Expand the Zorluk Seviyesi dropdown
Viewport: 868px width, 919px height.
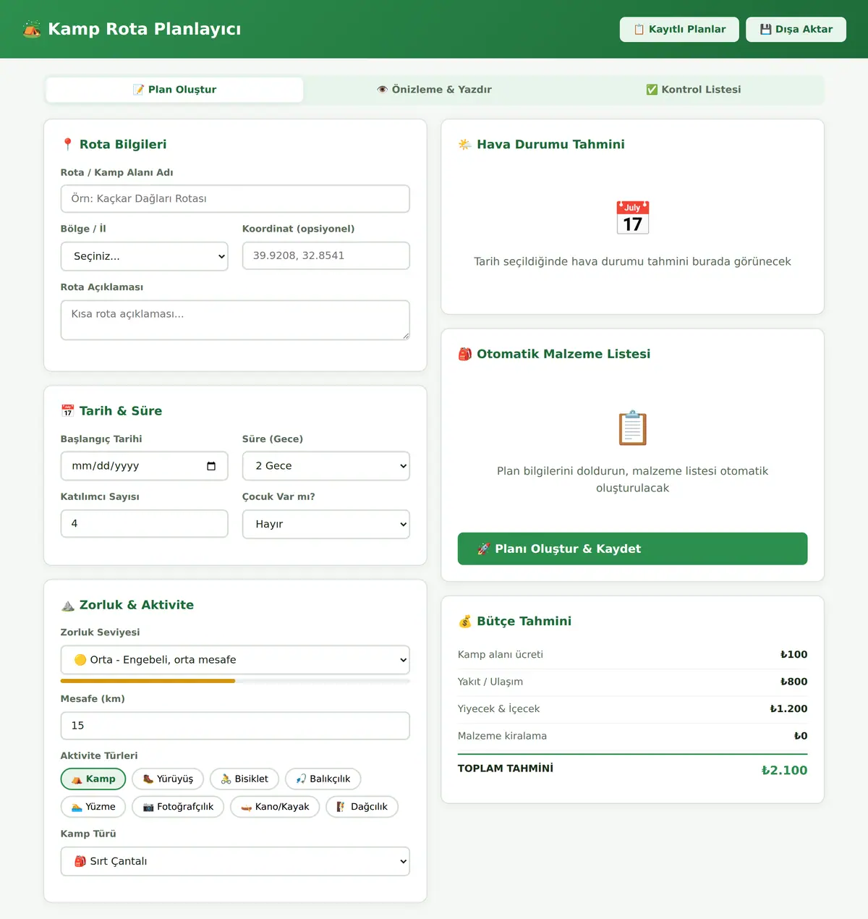(x=235, y=660)
